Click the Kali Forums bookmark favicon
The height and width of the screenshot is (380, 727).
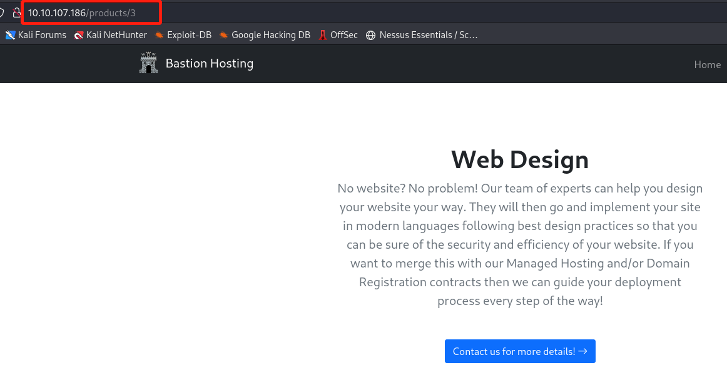[x=10, y=35]
